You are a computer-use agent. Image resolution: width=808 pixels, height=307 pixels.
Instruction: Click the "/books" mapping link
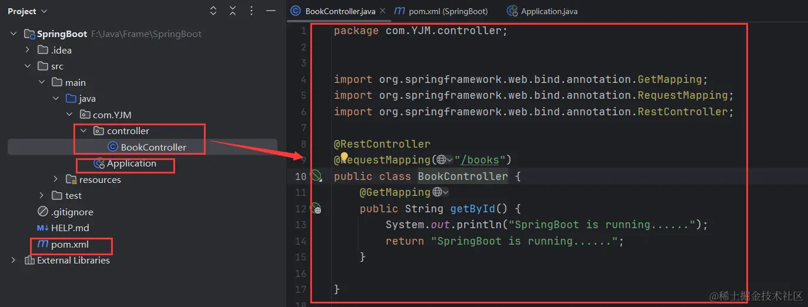tap(480, 160)
